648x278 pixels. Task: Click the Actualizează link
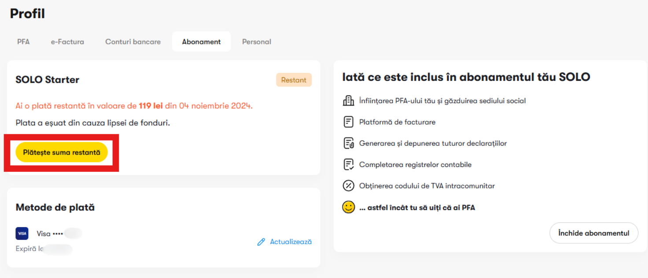pos(291,242)
